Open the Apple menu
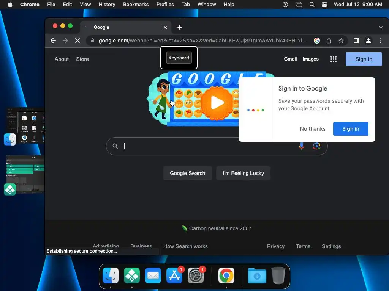The height and width of the screenshot is (291, 389). pos(10,5)
